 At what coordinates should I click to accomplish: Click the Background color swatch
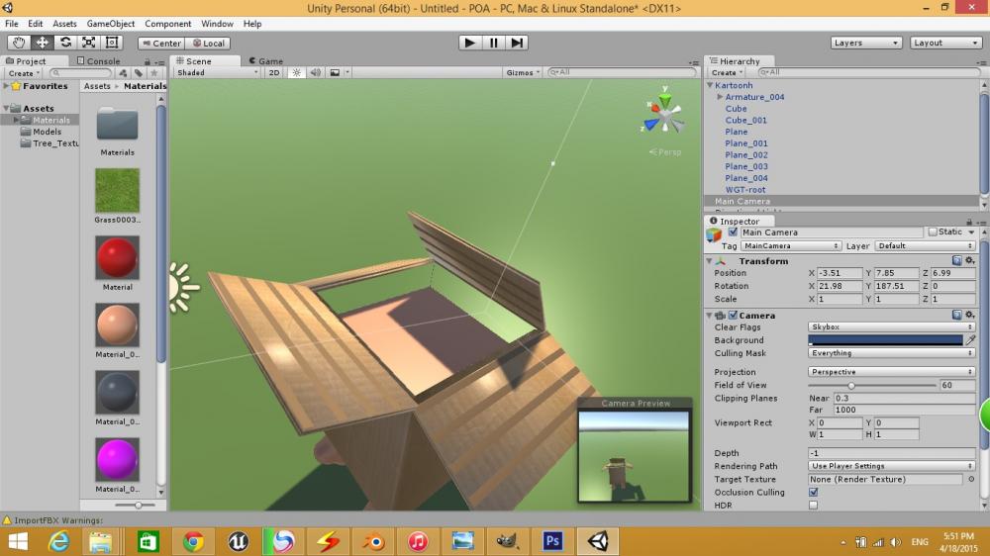(885, 340)
